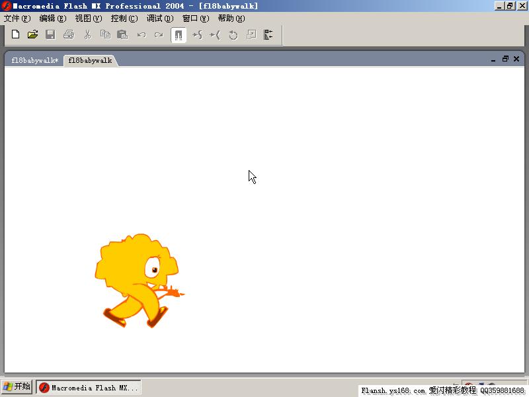Viewport: 529px width, 397px height.
Task: Click the Undo arrow icon
Action: point(142,35)
